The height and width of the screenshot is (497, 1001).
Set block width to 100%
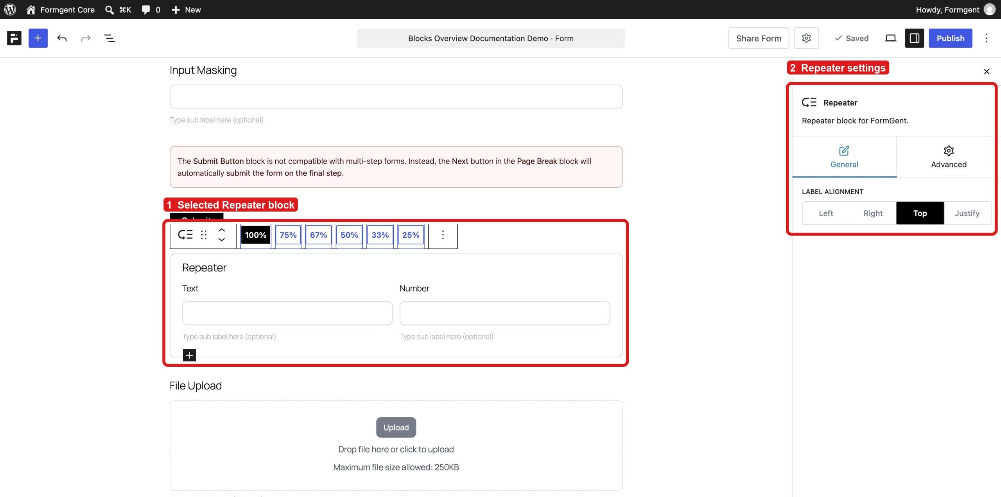[256, 235]
